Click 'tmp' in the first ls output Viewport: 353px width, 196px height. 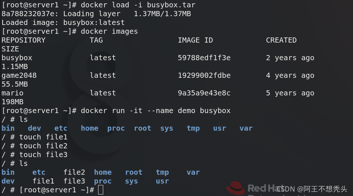tap(193, 128)
